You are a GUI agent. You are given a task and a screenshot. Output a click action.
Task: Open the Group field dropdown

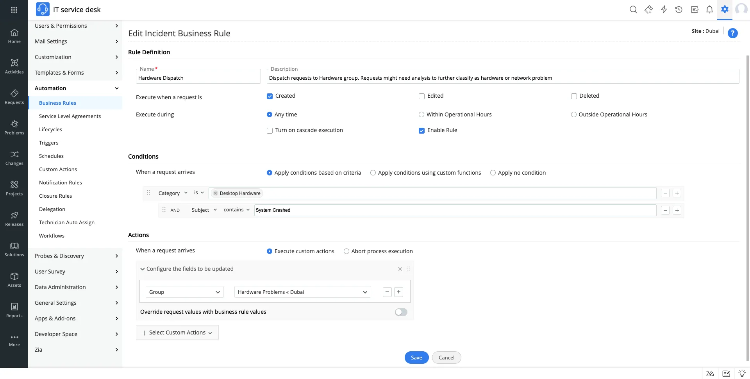[185, 292]
